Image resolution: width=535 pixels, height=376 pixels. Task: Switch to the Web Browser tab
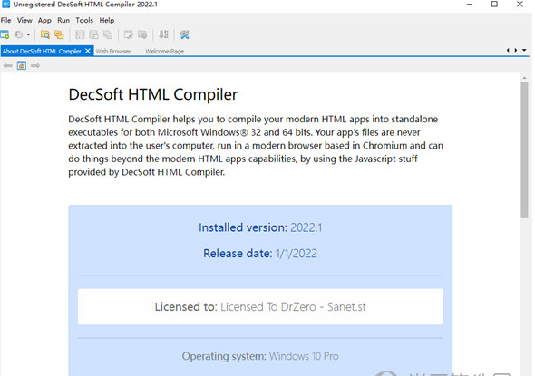[113, 51]
